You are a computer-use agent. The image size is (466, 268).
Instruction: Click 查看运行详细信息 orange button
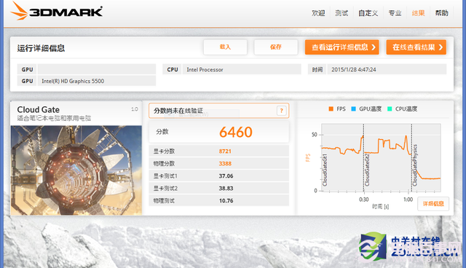[x=342, y=47]
